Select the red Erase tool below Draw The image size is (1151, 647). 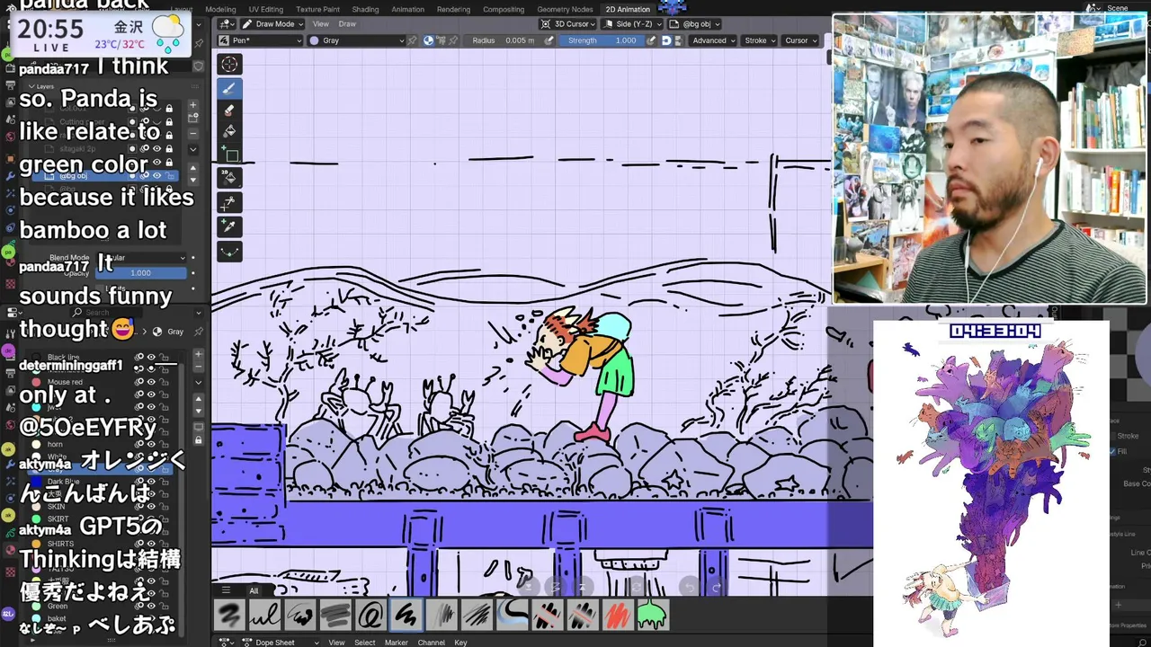point(229,110)
